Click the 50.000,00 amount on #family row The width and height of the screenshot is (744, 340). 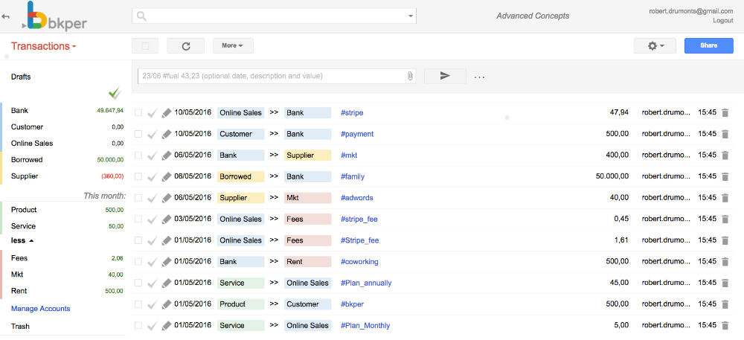click(612, 176)
